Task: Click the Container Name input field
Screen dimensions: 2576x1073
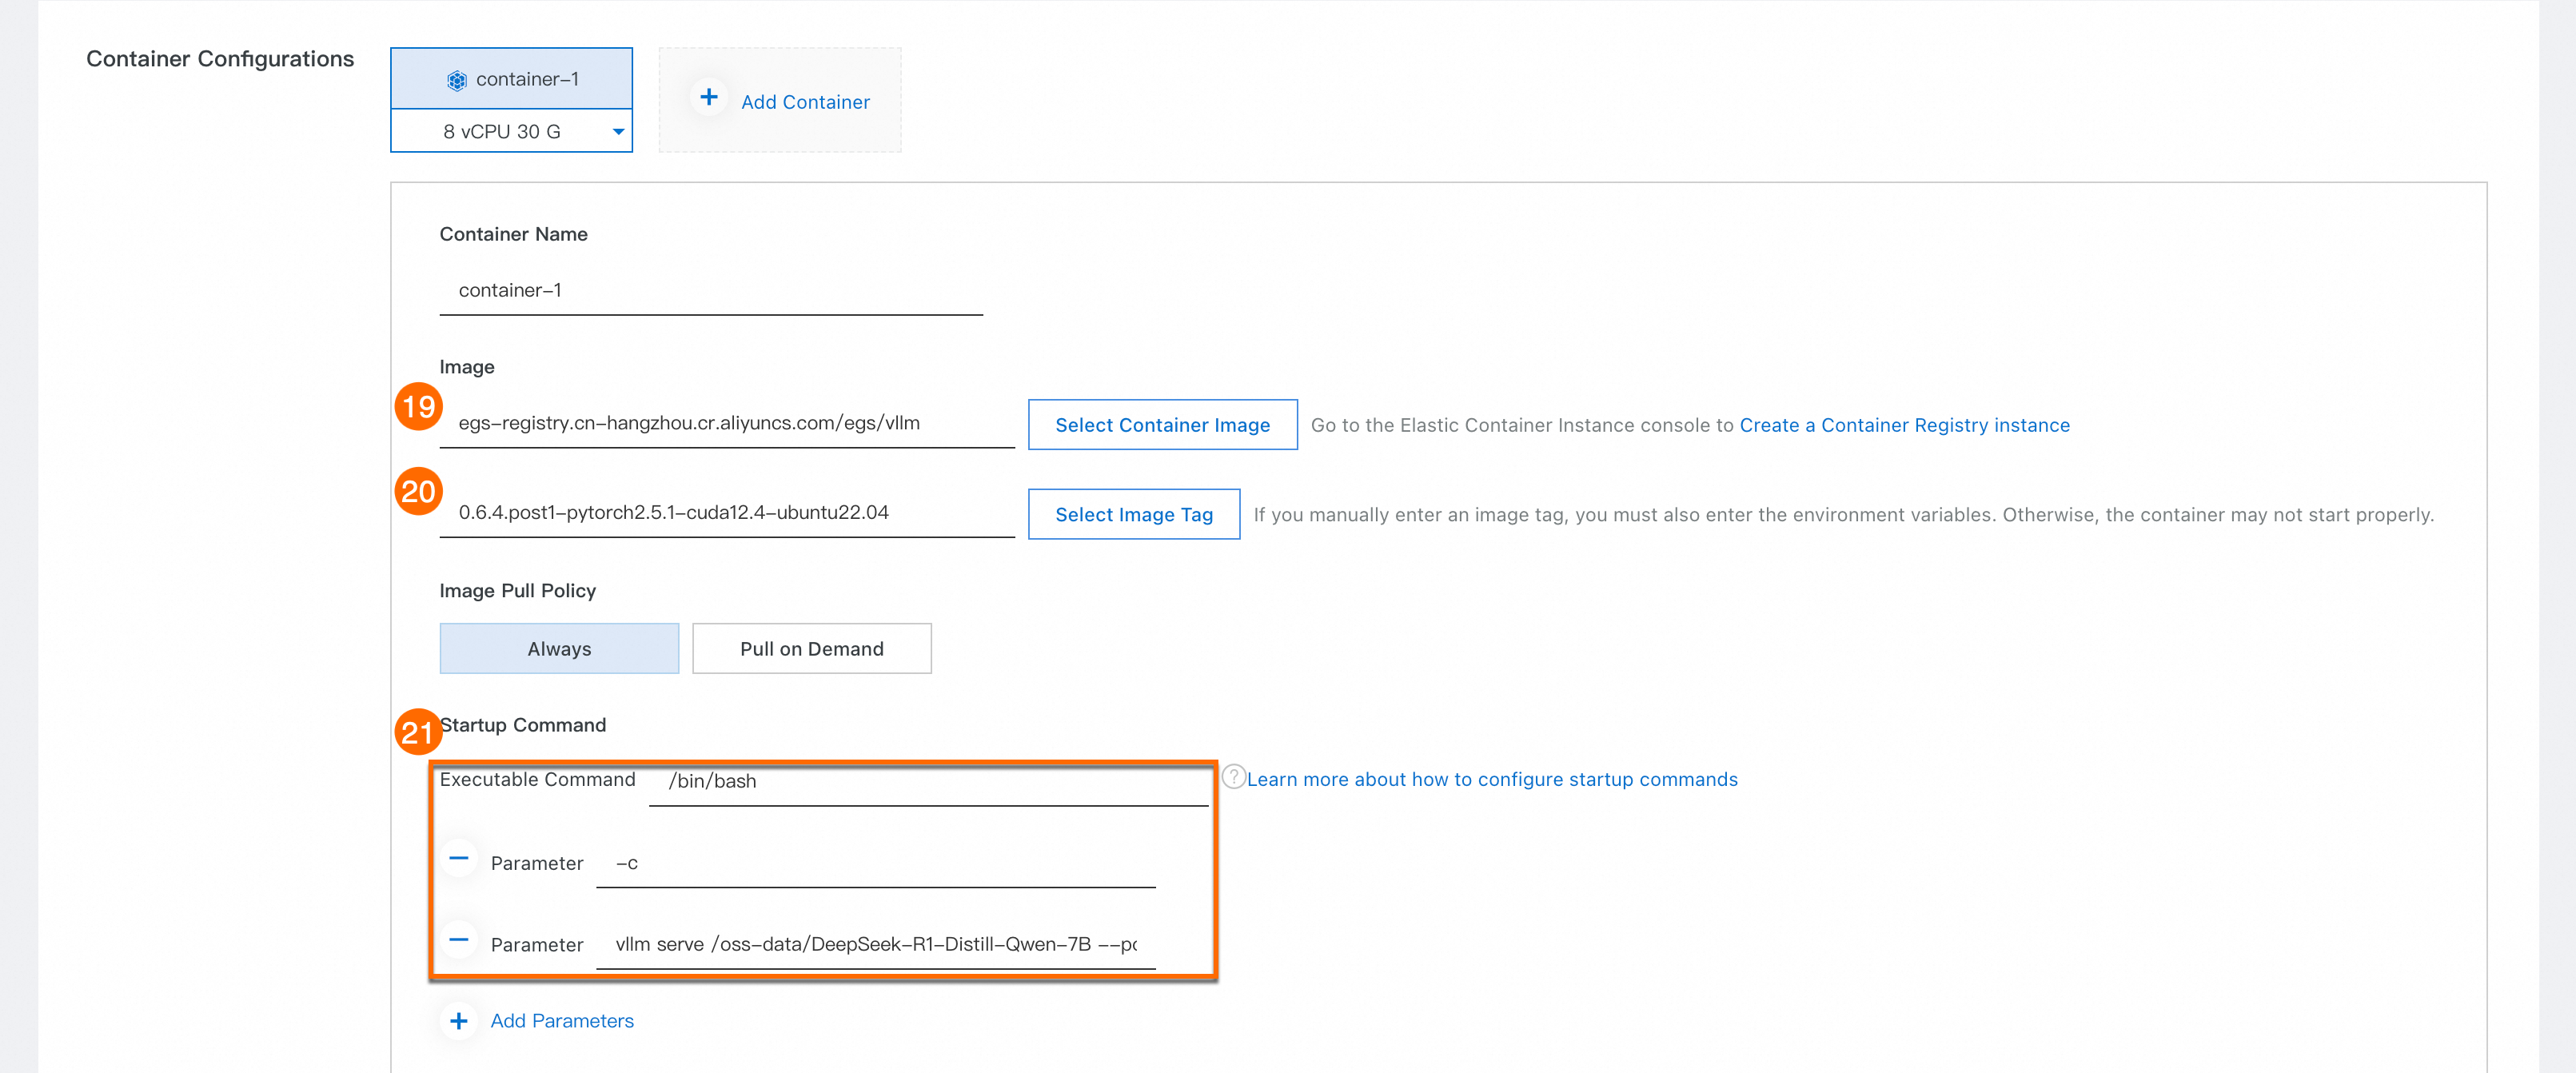Action: [x=710, y=291]
